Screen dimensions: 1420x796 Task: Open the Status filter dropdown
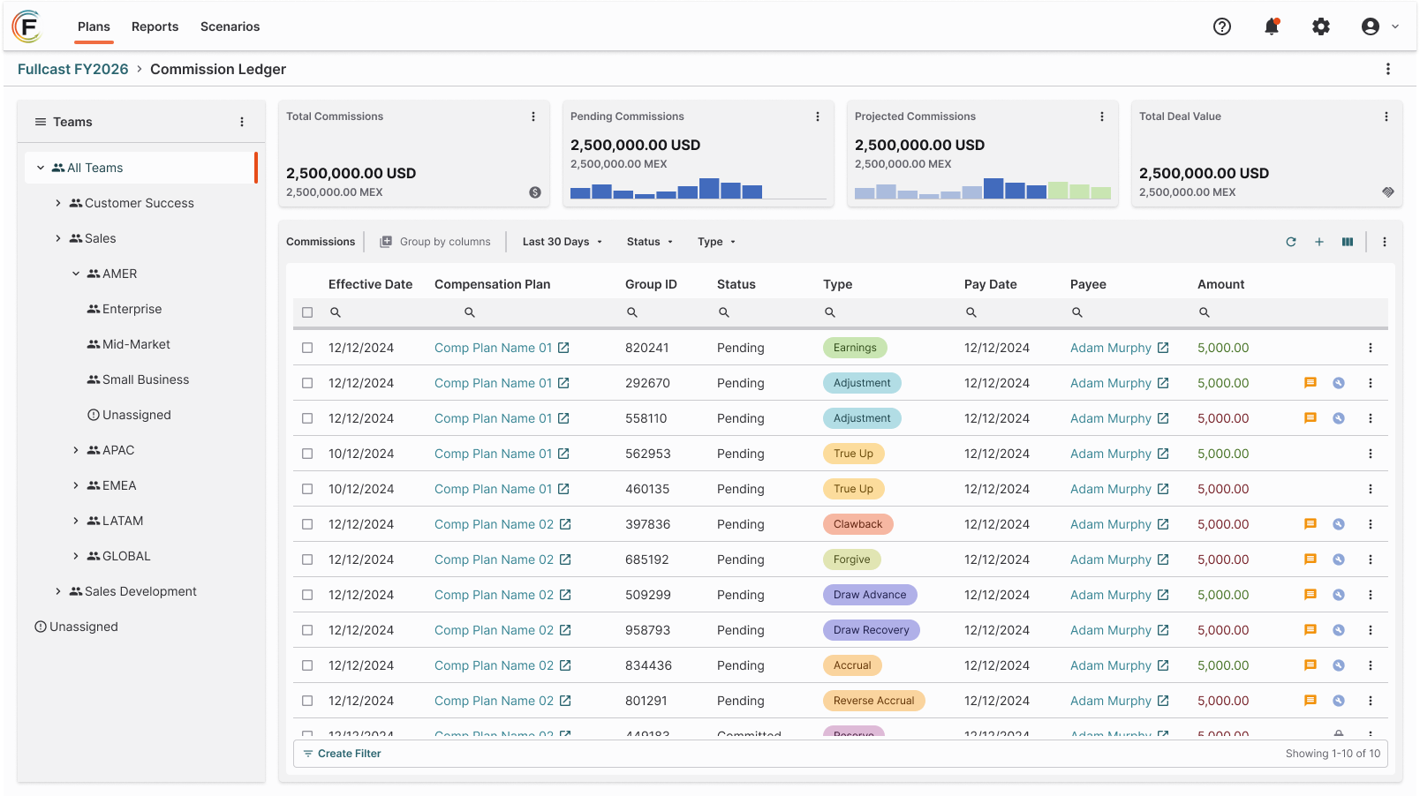tap(650, 242)
